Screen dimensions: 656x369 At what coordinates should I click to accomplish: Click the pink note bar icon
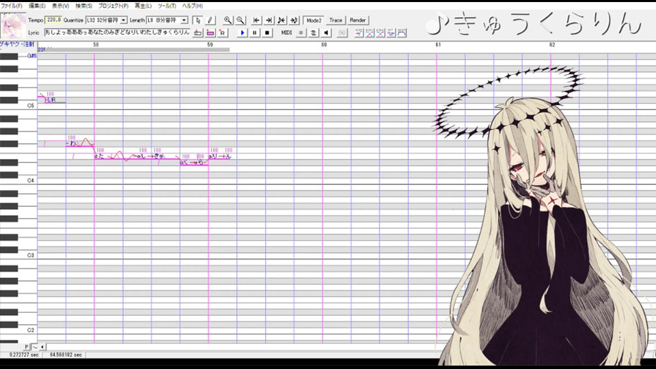[x=210, y=33]
